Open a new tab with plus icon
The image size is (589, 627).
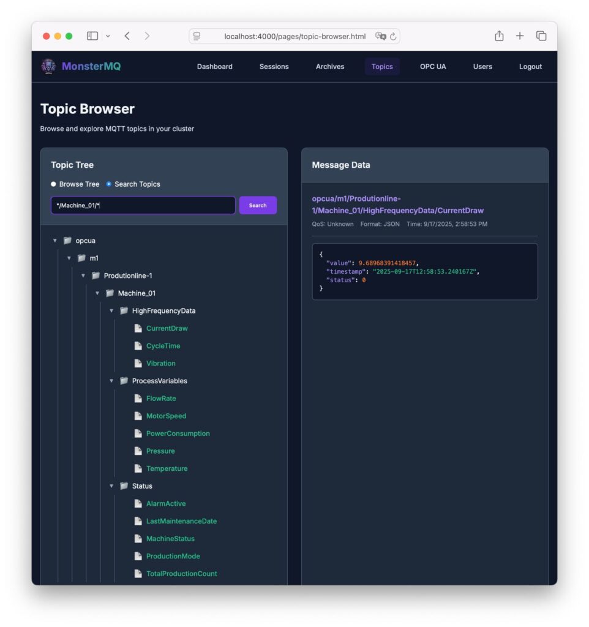(520, 36)
